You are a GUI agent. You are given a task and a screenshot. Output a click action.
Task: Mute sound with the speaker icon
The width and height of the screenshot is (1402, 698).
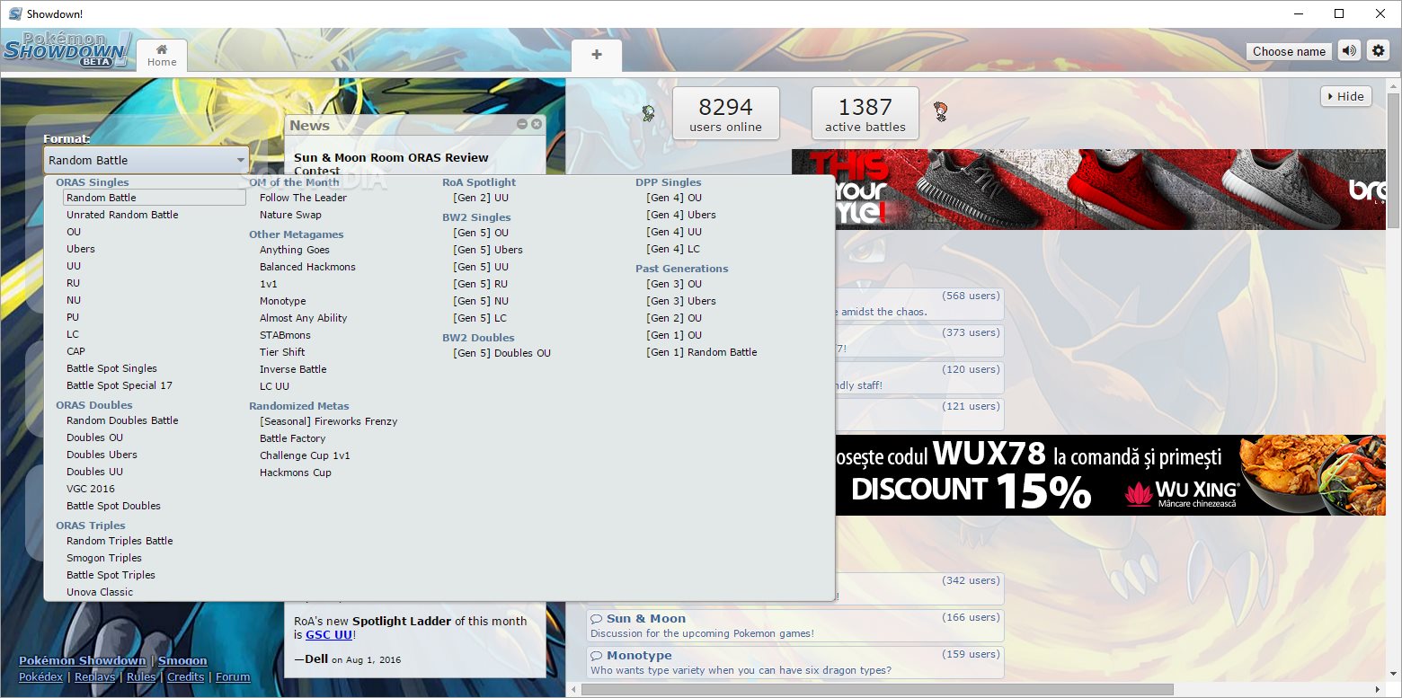(1349, 51)
